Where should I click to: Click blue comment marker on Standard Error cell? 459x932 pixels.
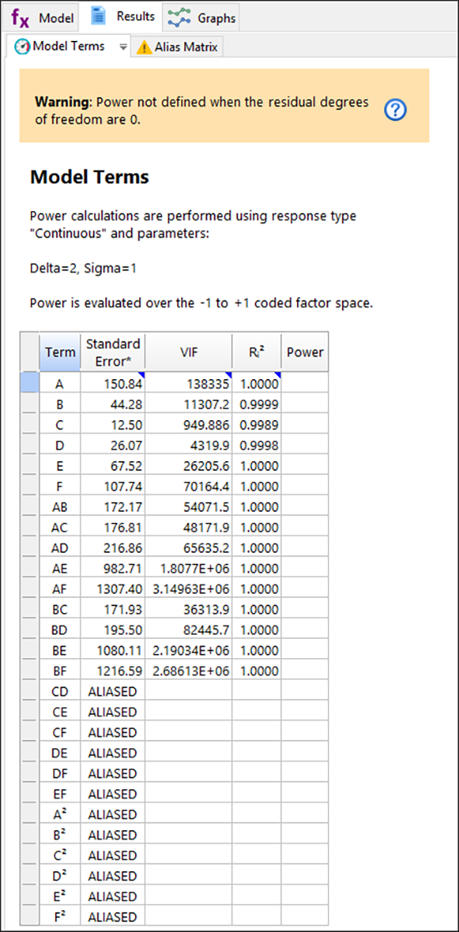tap(141, 375)
